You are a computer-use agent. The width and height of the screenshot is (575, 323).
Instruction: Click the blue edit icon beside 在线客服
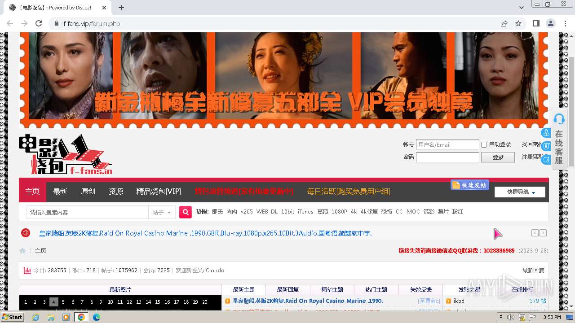tap(546, 159)
